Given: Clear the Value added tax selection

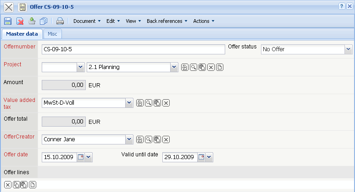Looking at the screenshot, I should click(166, 103).
